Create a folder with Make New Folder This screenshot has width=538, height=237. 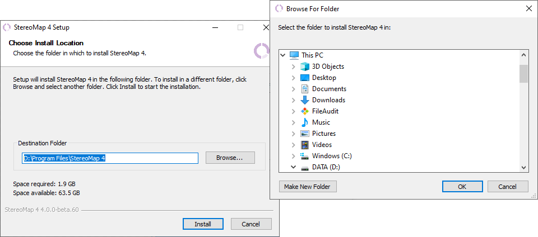coord(308,186)
